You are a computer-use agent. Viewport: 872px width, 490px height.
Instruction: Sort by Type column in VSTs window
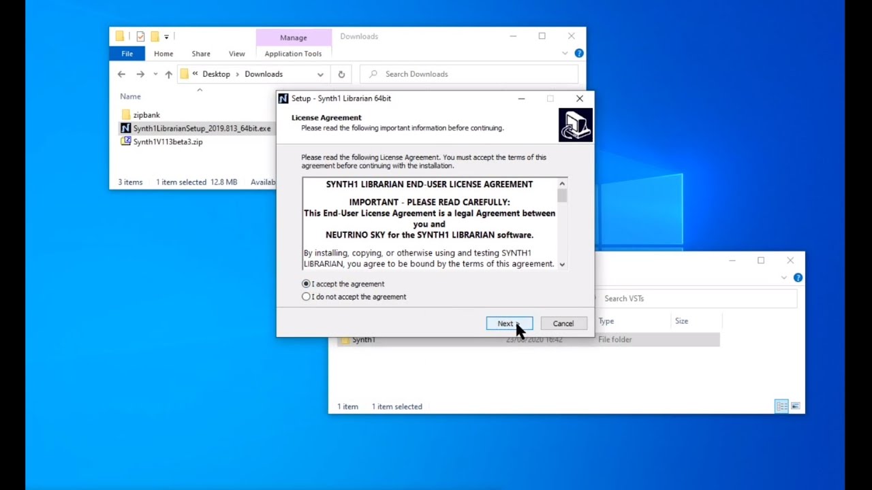pos(606,321)
